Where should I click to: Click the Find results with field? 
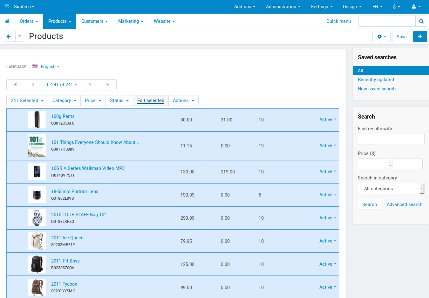391,139
